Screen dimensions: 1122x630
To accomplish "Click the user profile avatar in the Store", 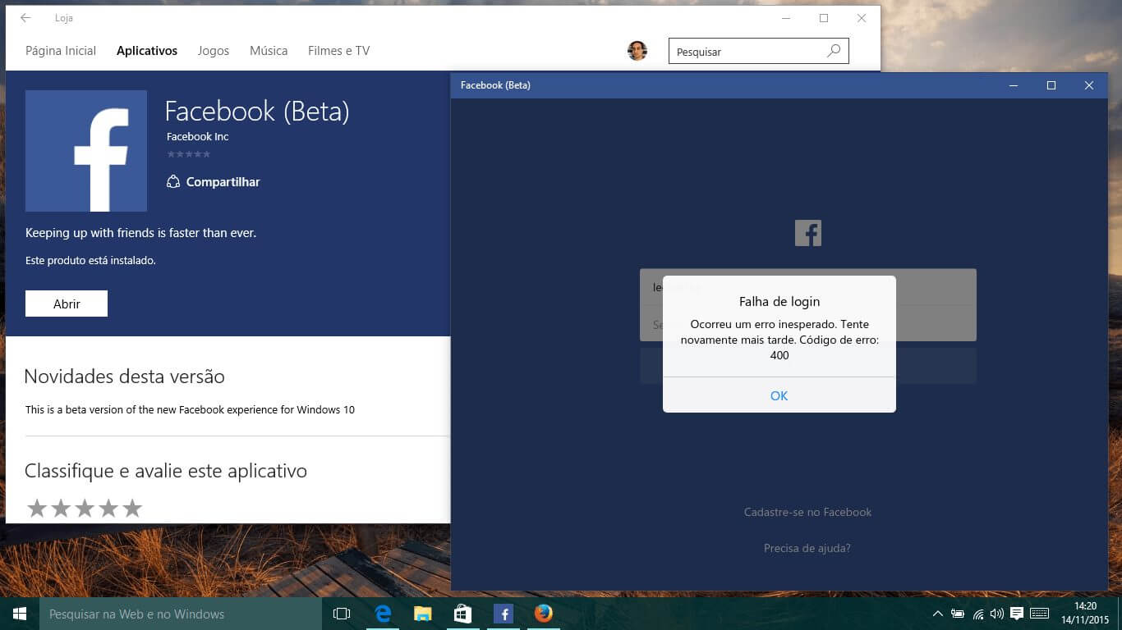I will 637,51.
